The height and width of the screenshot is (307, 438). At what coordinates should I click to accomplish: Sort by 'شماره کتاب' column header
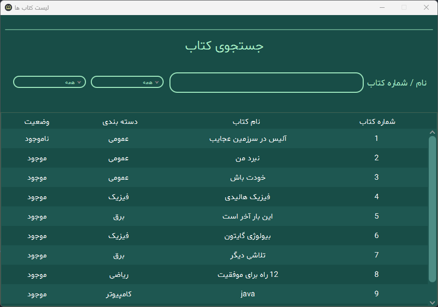pos(377,121)
